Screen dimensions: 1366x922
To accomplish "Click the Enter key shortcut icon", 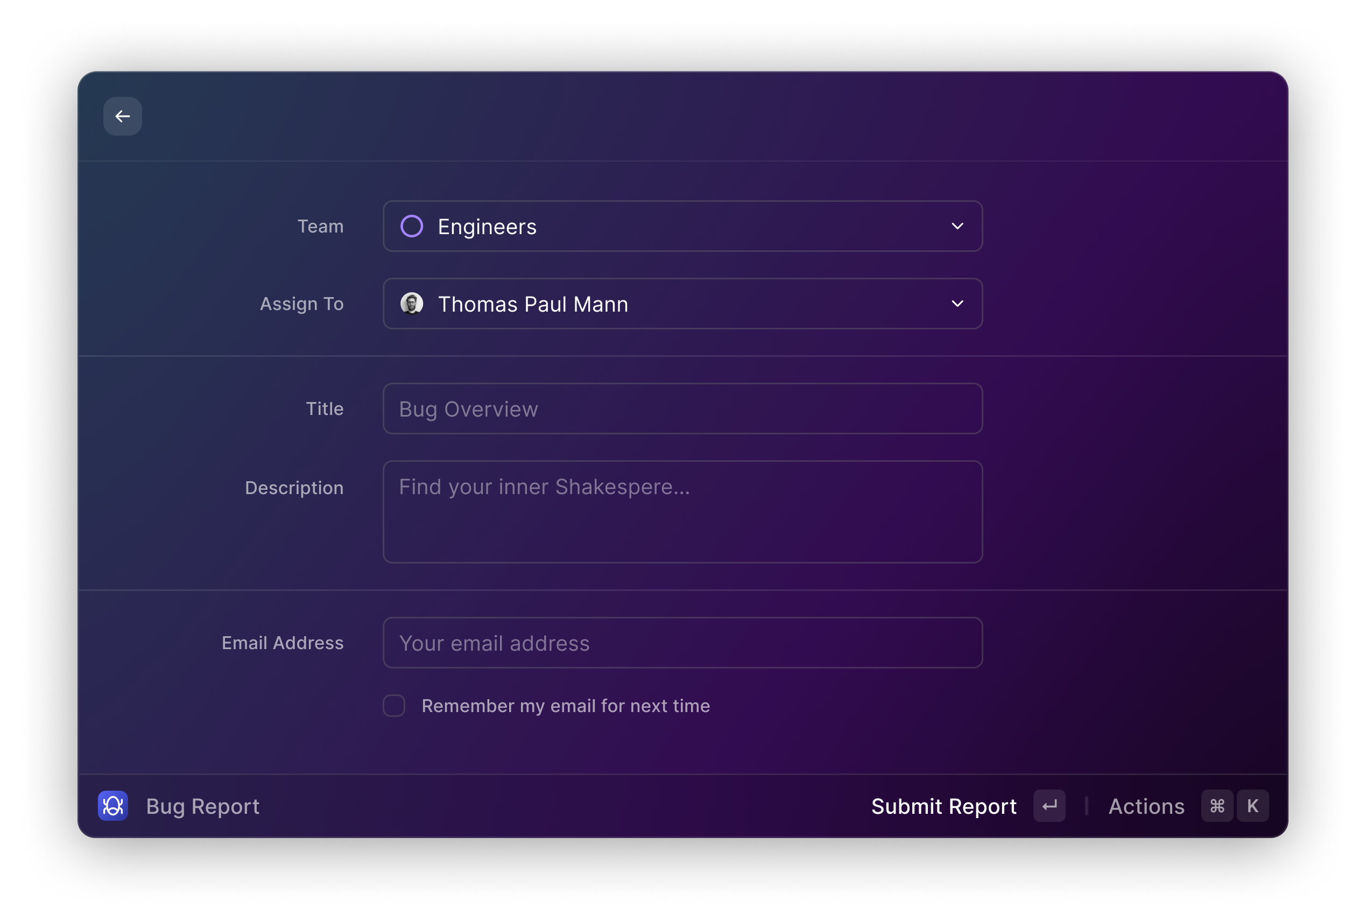I will coord(1049,806).
